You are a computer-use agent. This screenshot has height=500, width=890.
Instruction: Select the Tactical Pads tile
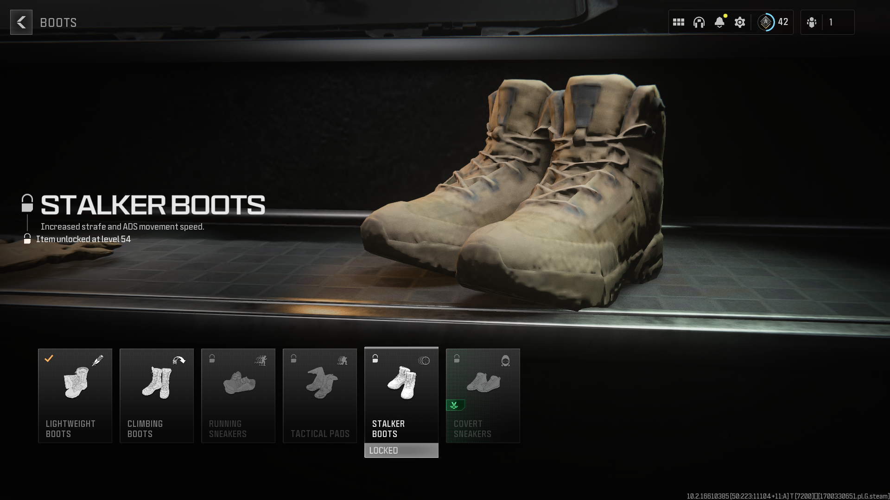[x=320, y=396]
